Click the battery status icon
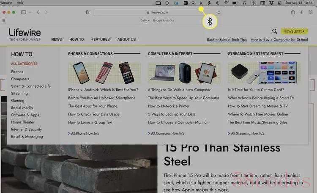317x193 pixels. 235,3
